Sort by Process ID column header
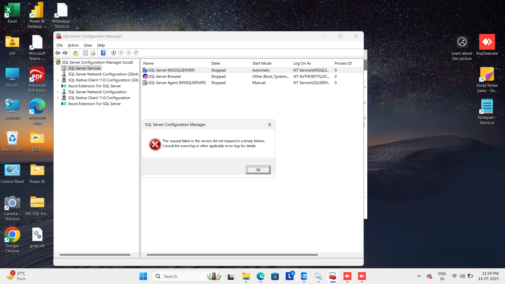Viewport: 505px width, 284px height. click(x=348, y=63)
